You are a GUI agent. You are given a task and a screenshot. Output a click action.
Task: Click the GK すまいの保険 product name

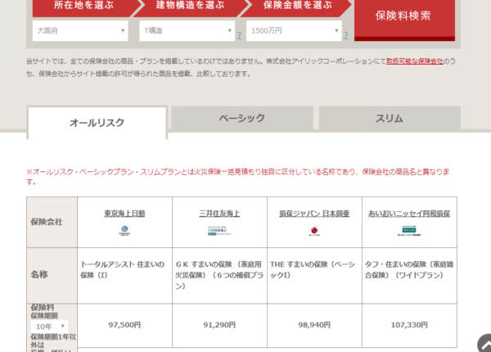click(219, 275)
